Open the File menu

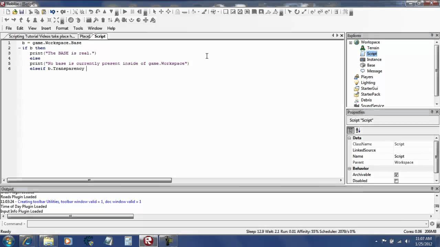[9, 28]
